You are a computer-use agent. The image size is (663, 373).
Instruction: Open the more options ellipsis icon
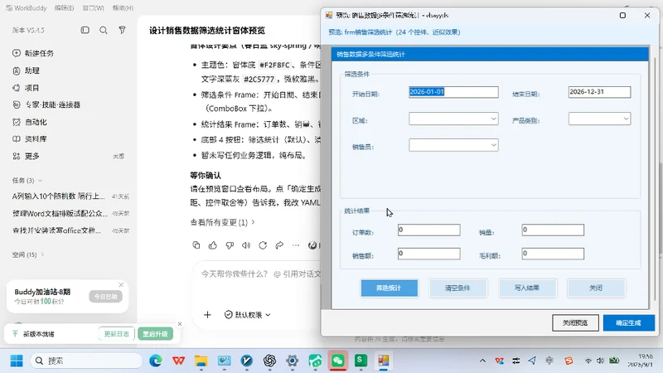pyautogui.click(x=296, y=245)
